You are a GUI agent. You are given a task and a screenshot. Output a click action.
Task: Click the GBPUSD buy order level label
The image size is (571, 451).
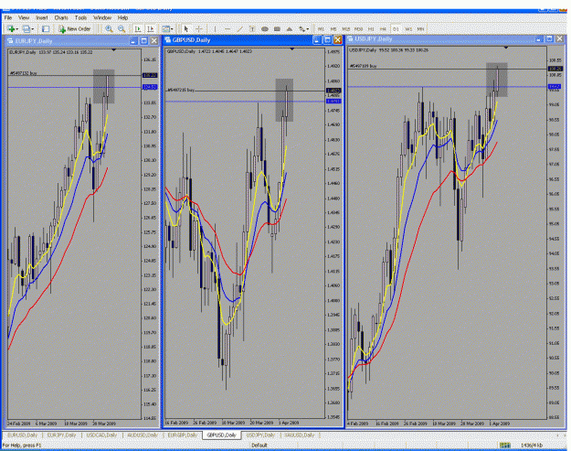click(181, 90)
